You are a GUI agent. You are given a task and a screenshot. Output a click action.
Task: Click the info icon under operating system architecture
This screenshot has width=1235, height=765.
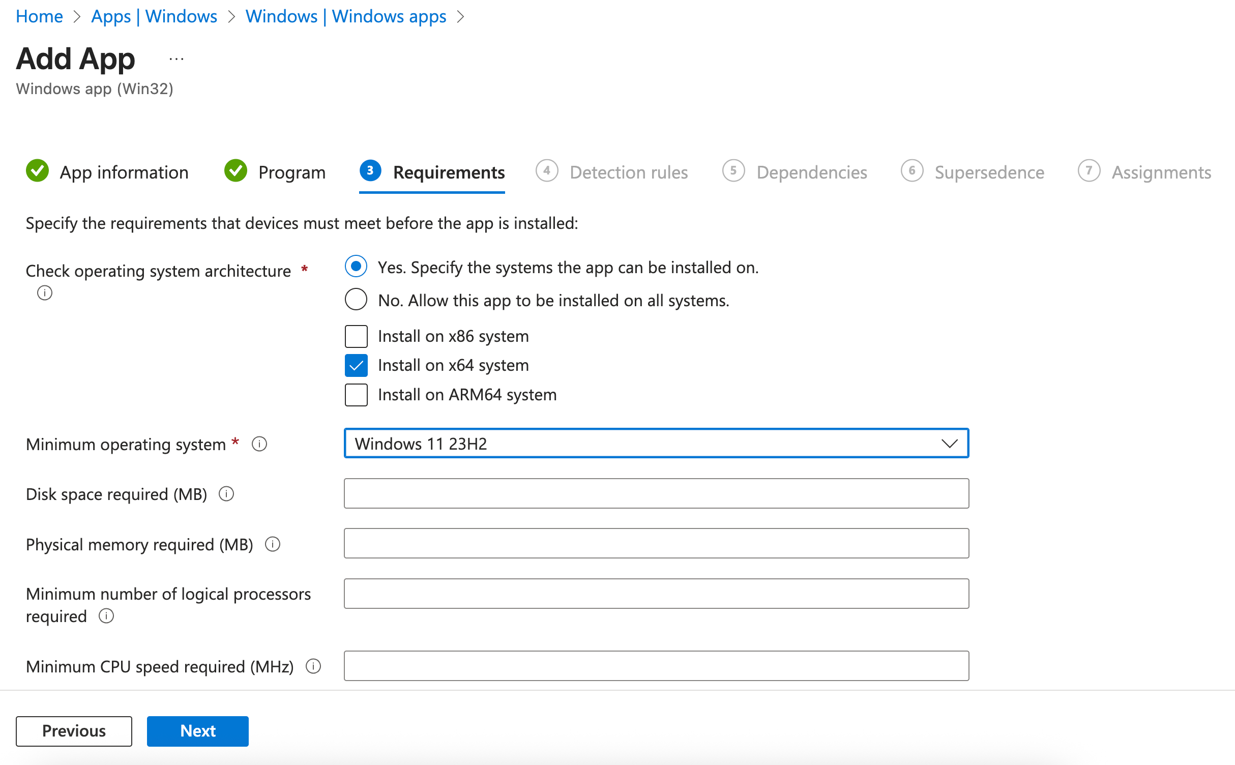(x=45, y=293)
